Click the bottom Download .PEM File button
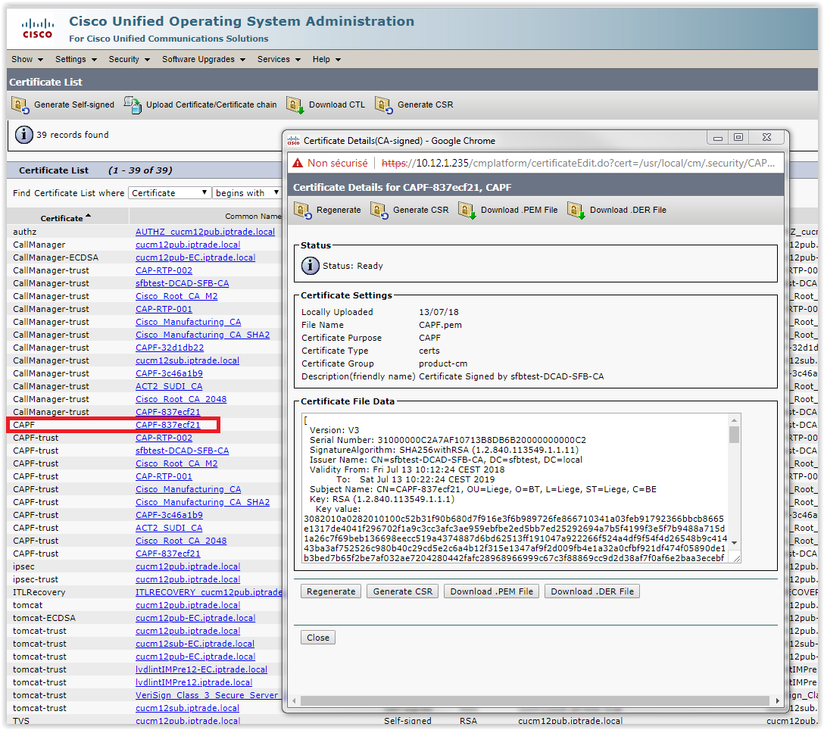This screenshot has height=730, width=824. pos(492,591)
